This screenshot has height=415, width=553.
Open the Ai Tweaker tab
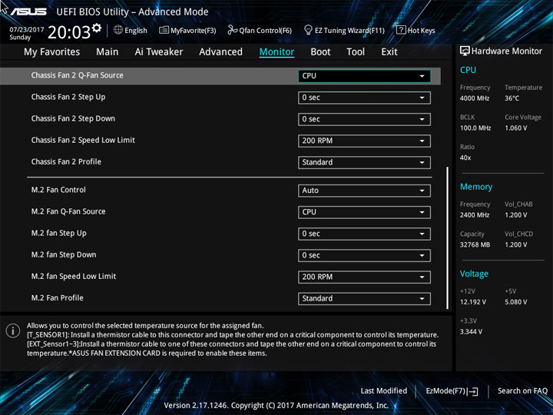click(x=159, y=52)
